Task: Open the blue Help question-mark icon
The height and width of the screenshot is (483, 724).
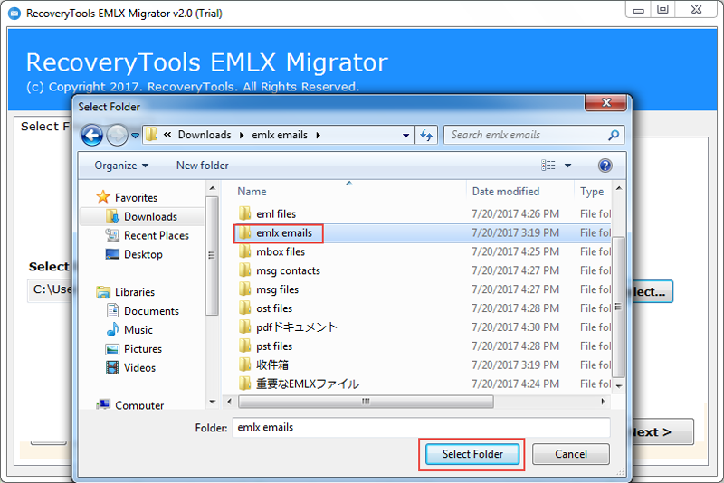Action: tap(605, 166)
